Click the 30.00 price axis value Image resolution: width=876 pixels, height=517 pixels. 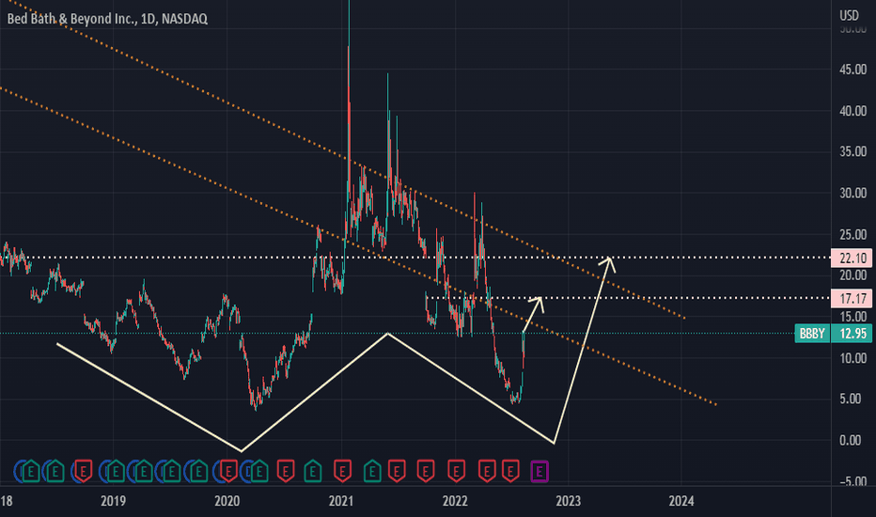tap(853, 193)
